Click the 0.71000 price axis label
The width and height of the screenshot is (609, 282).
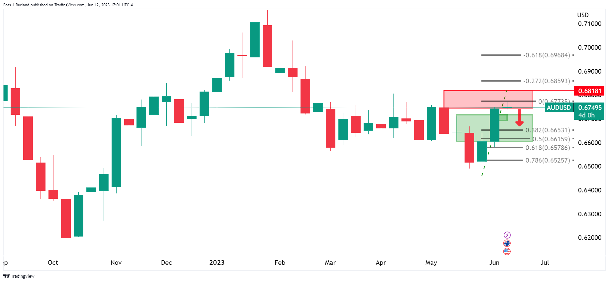(589, 24)
